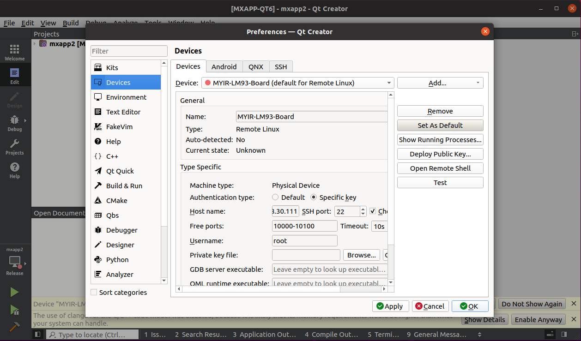Select the CMake preferences category
581x341 pixels.
tap(116, 200)
